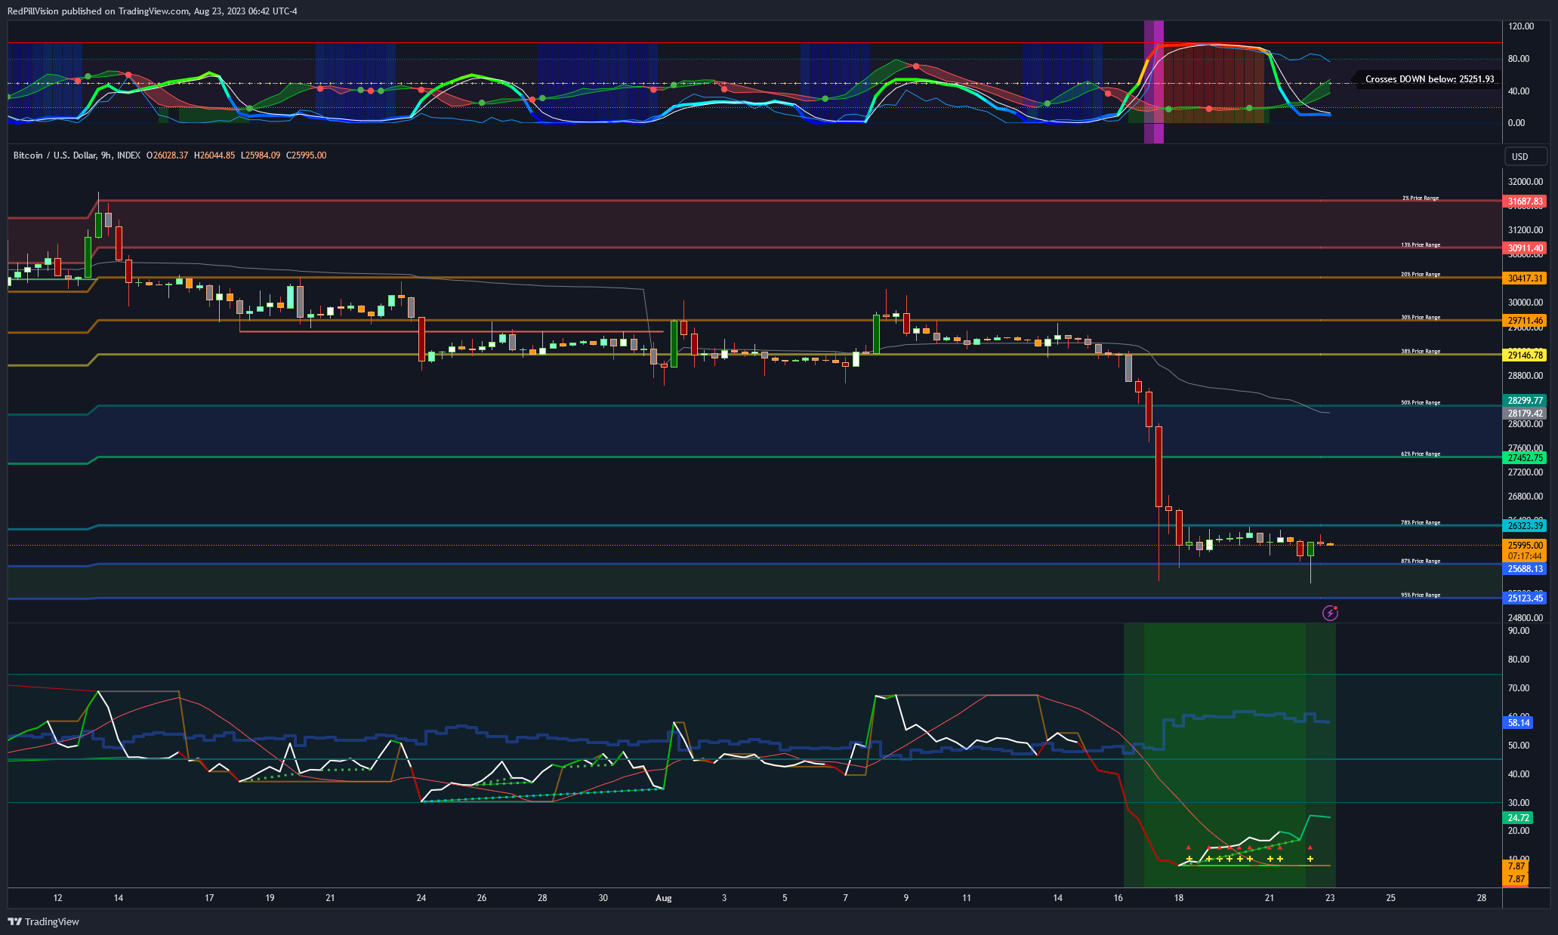Click the TradingView logo at bottom left
This screenshot has height=935, width=1558.
(x=43, y=921)
